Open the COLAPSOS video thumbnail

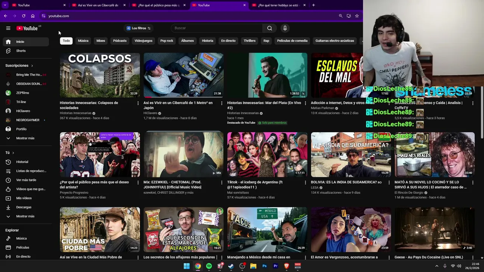point(100,75)
